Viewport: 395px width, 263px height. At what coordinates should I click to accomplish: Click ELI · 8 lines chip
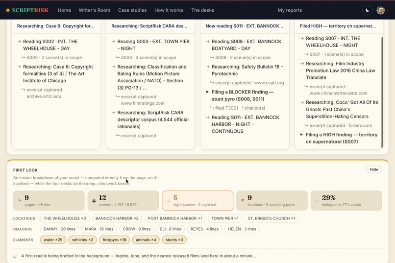click(170, 229)
